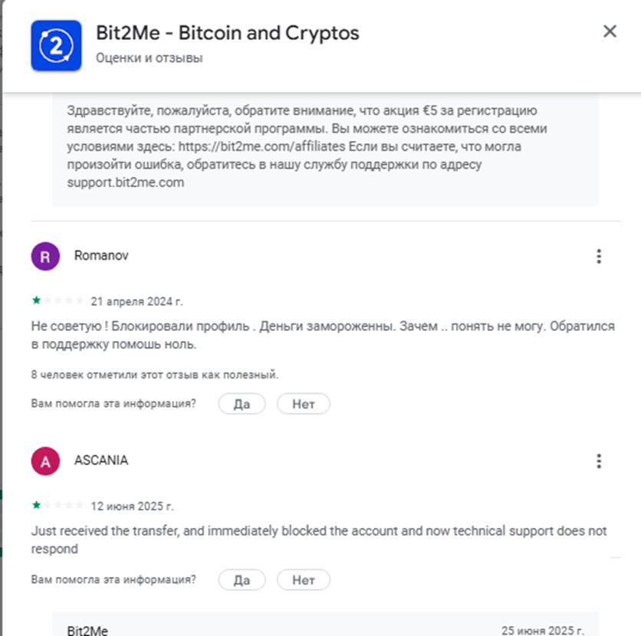Screen dimensions: 641x636
Task: Click the Bit2Me app logo icon
Action: pyautogui.click(x=55, y=45)
